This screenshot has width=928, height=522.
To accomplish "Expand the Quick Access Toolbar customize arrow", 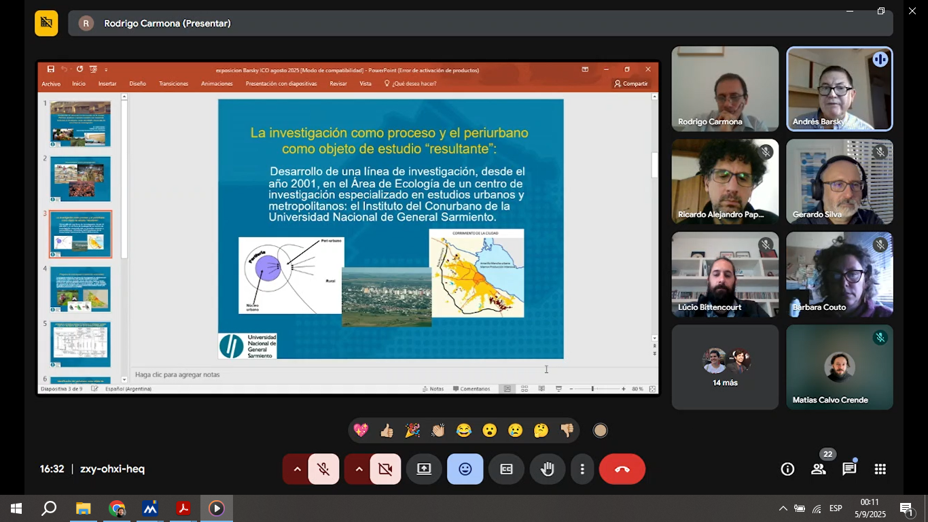I will coord(106,69).
